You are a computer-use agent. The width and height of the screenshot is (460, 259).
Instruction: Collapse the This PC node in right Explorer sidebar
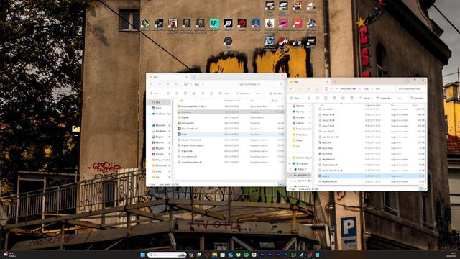click(x=290, y=163)
